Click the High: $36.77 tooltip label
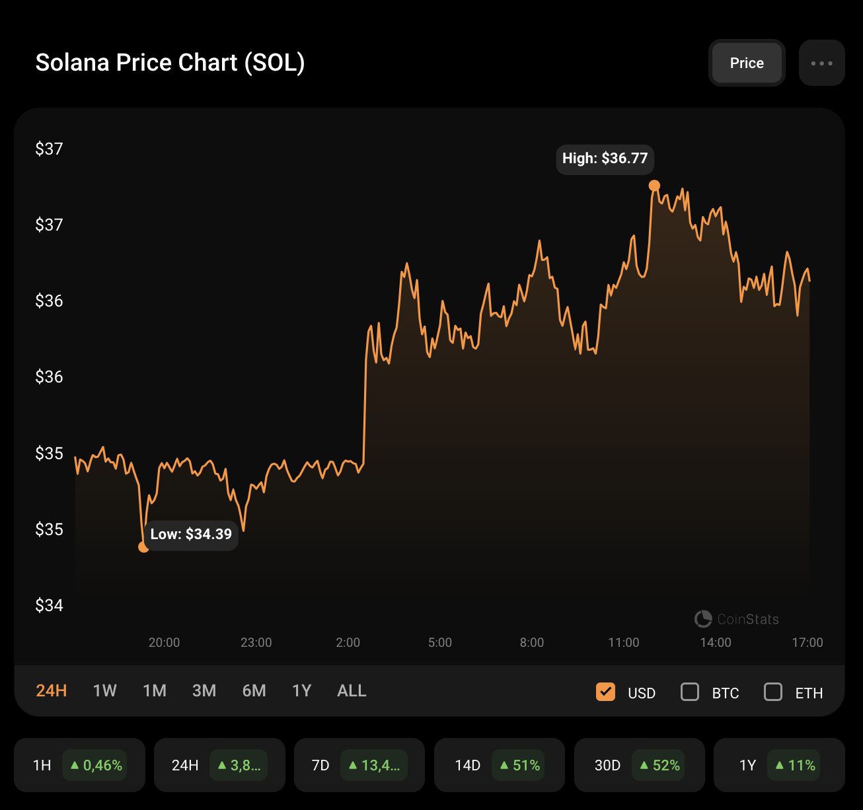 tap(605, 159)
